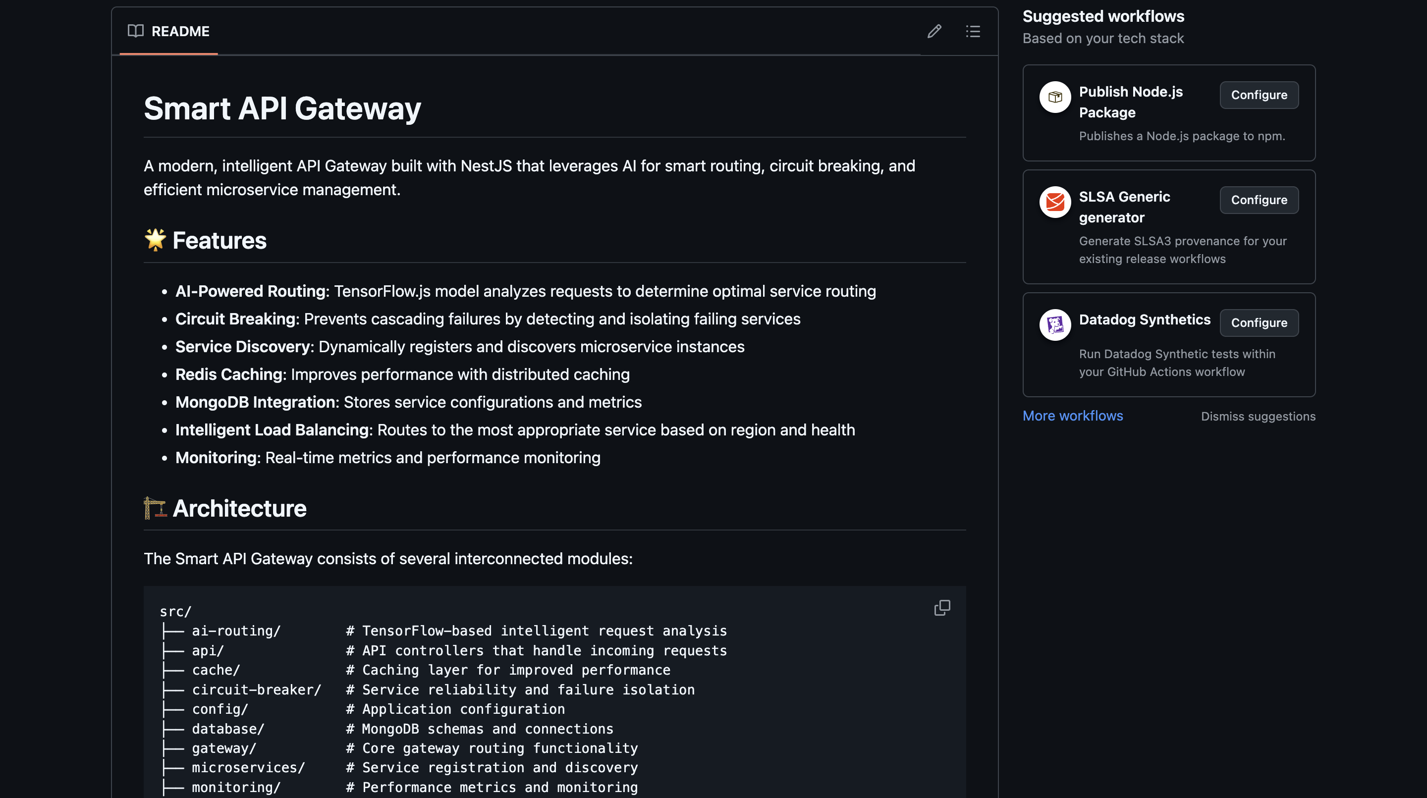Image resolution: width=1427 pixels, height=798 pixels.
Task: Click the MongoDB Integration bullet text
Action: pos(408,402)
